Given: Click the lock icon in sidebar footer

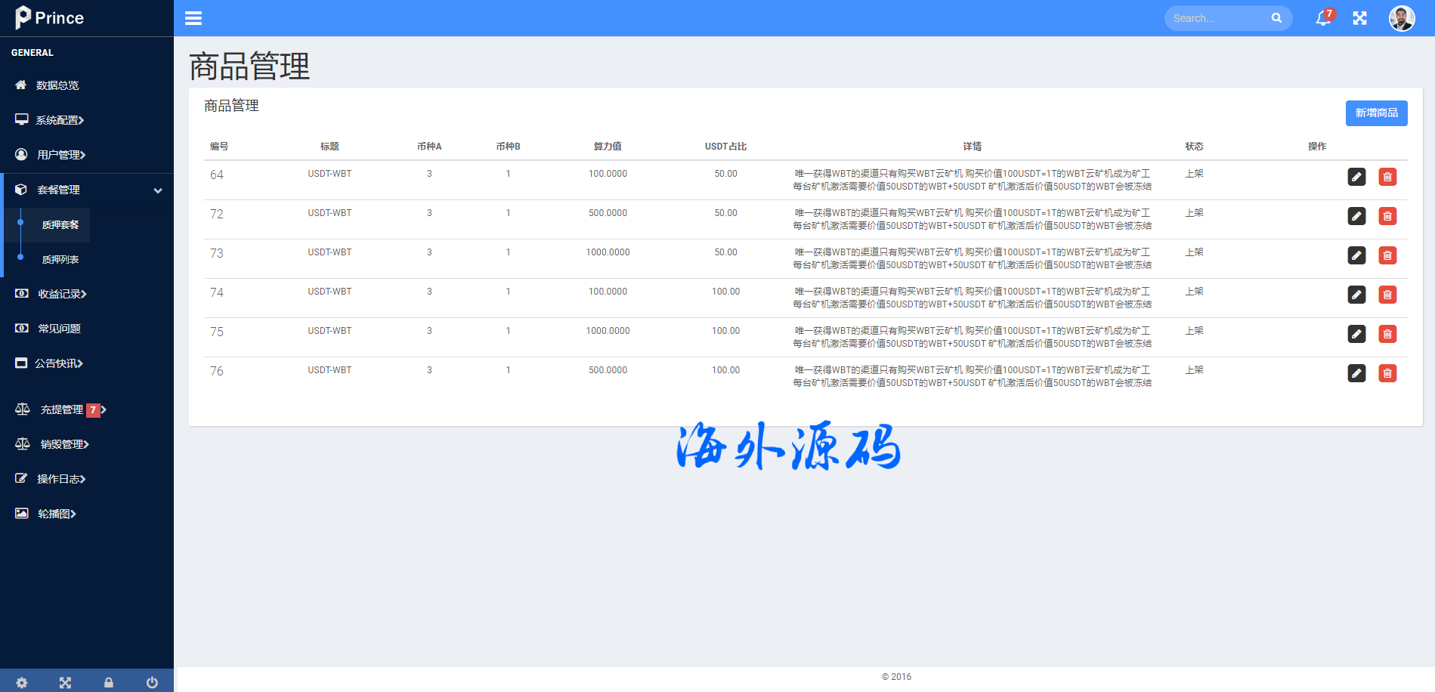Looking at the screenshot, I should click(x=109, y=682).
